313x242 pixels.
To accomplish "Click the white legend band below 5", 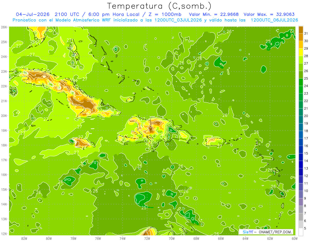I will (301, 232).
